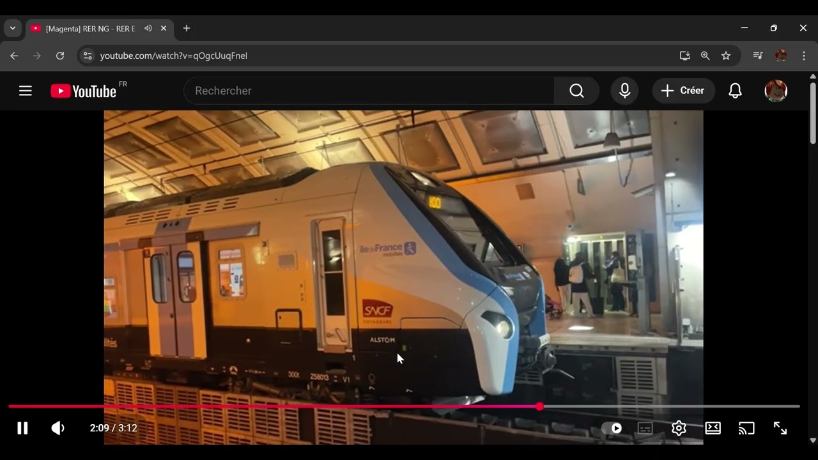
Task: Click the page vertical scrollbar thumb
Action: (813, 113)
